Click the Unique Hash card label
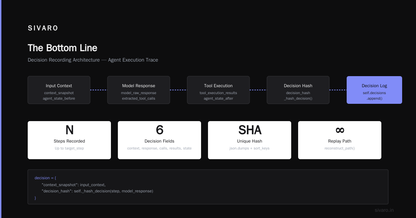Screen dimensions: 416x218 [250, 141]
